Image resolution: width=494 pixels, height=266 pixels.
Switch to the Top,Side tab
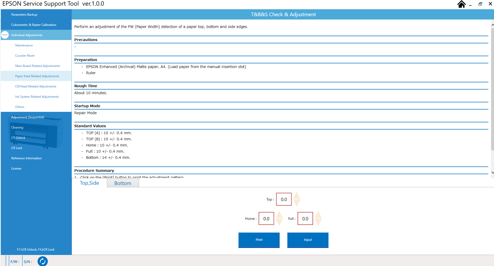89,183
